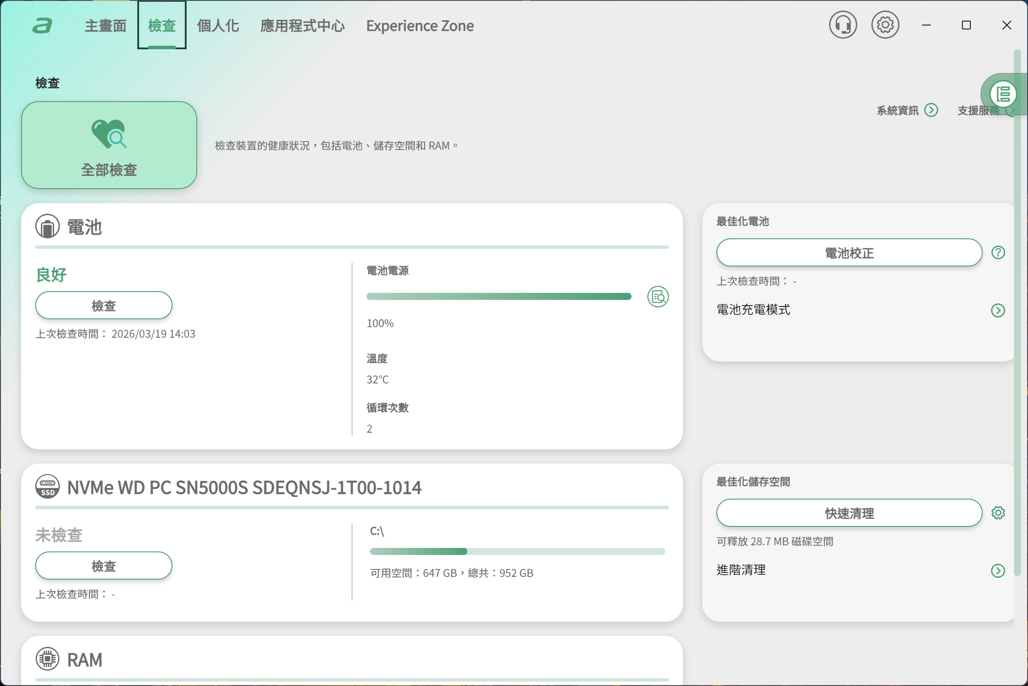Open quick clean settings gear icon
1028x686 pixels.
(x=998, y=513)
